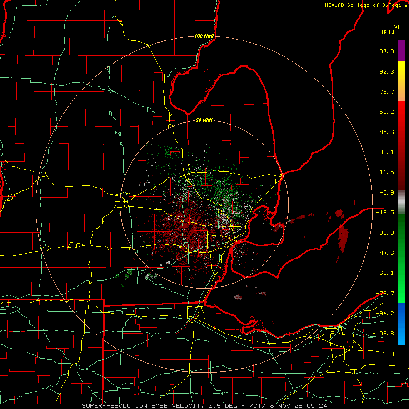409x409 pixels.
Task: Click the [KT] units label
Action: 388,31
